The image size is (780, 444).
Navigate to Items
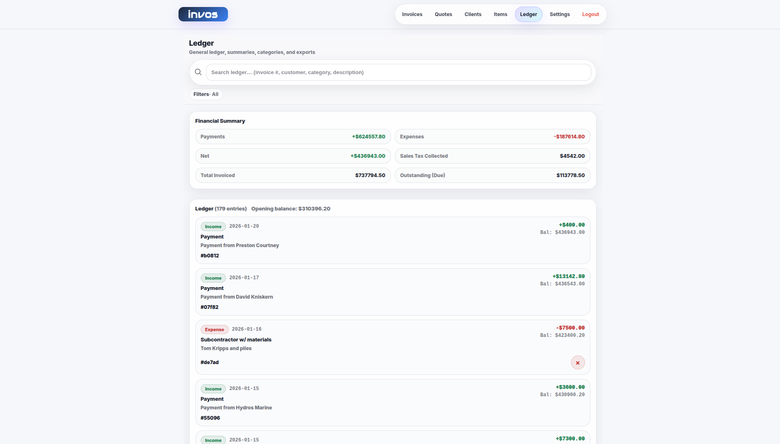tap(500, 14)
